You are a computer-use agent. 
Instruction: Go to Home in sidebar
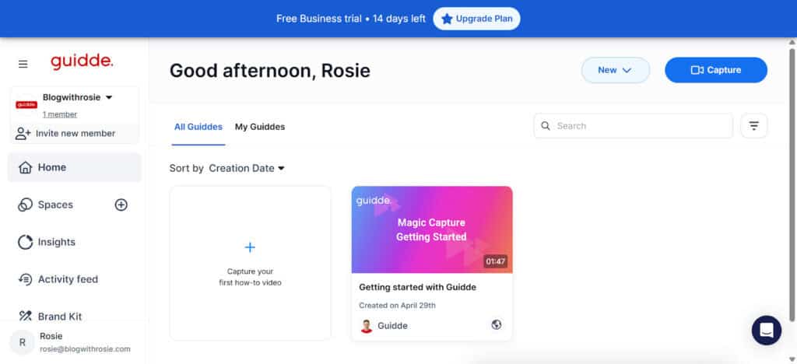pyautogui.click(x=74, y=167)
